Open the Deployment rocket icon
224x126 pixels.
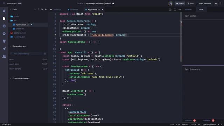(x=4, y=49)
